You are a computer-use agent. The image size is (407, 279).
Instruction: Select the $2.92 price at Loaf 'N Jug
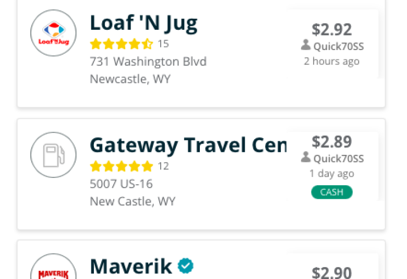[x=332, y=29]
